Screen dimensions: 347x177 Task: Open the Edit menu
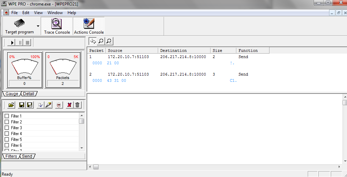click(25, 13)
